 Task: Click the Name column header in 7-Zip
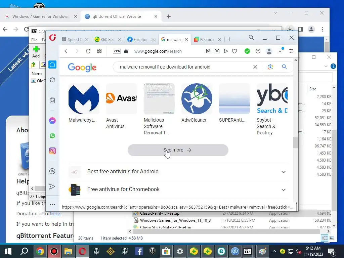point(37,74)
